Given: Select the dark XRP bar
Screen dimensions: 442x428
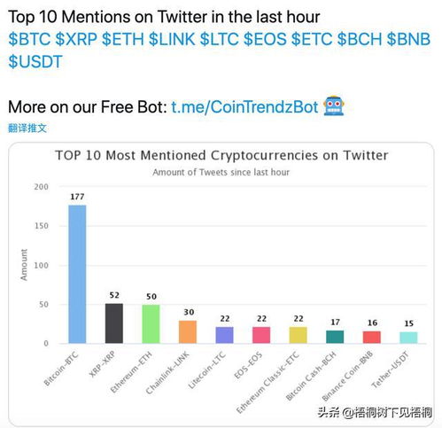Looking at the screenshot, I should (x=114, y=323).
